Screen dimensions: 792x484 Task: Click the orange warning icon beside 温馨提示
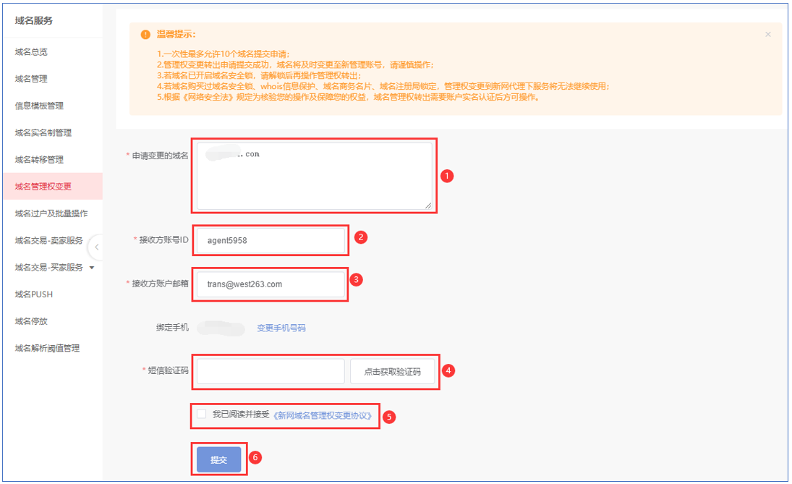[x=145, y=35]
